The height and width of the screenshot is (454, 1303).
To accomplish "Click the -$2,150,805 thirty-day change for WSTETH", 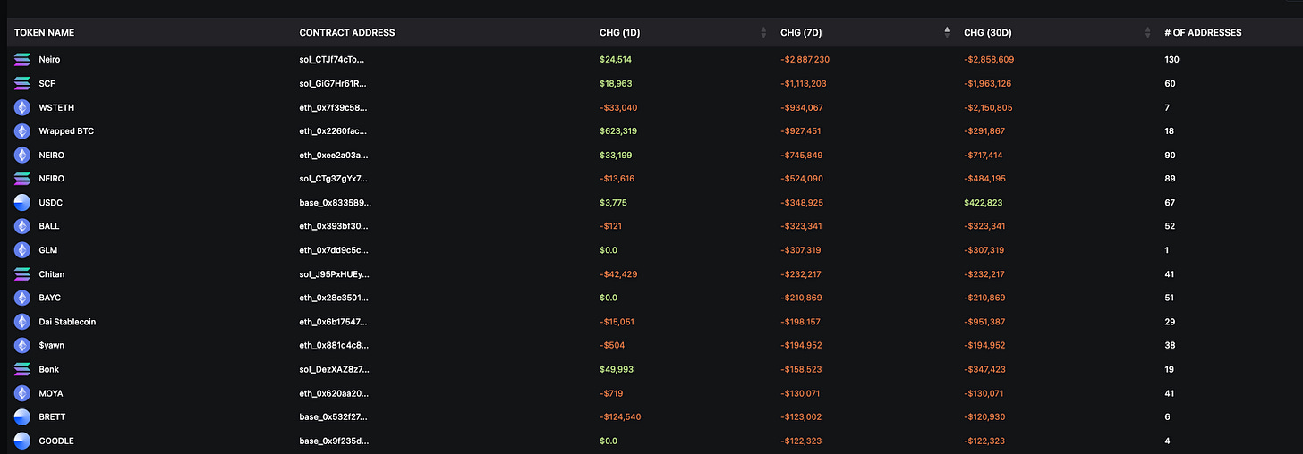I will (989, 107).
